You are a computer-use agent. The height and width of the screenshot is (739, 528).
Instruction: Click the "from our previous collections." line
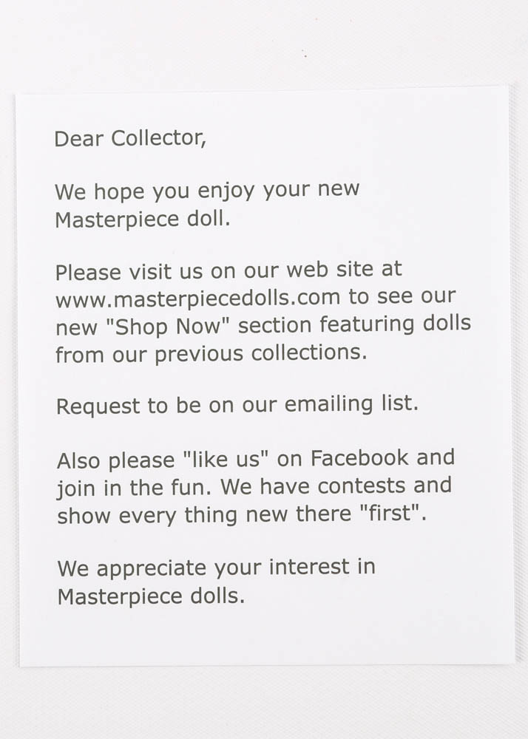[211, 353]
